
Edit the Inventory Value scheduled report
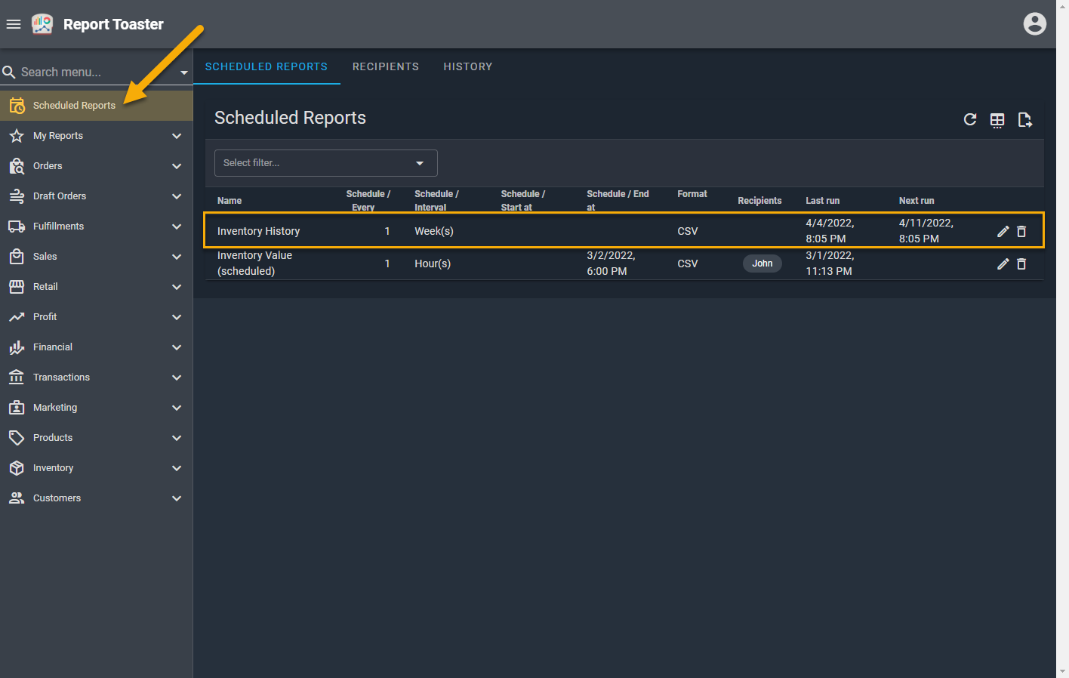coord(1003,263)
